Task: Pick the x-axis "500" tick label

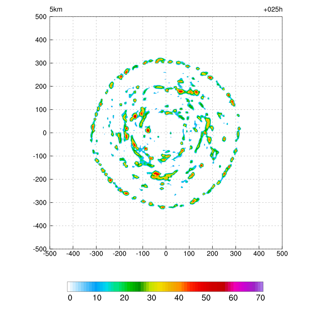Action: point(282,254)
